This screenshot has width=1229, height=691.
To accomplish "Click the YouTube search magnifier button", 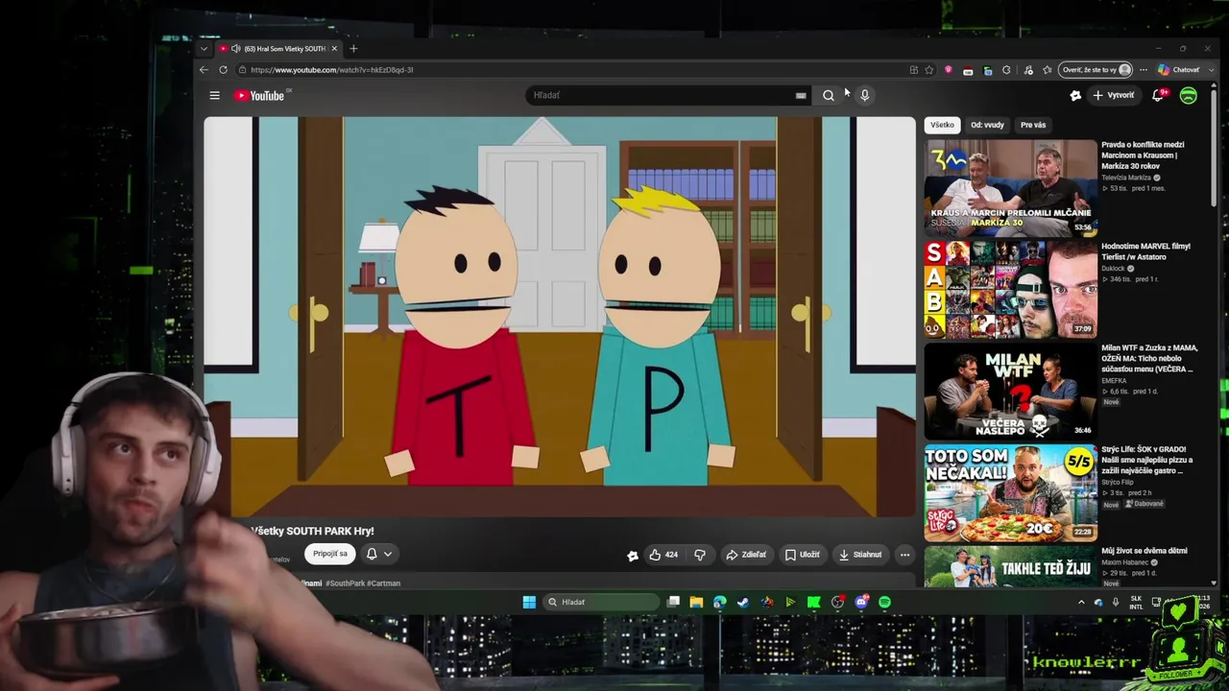I will [829, 95].
